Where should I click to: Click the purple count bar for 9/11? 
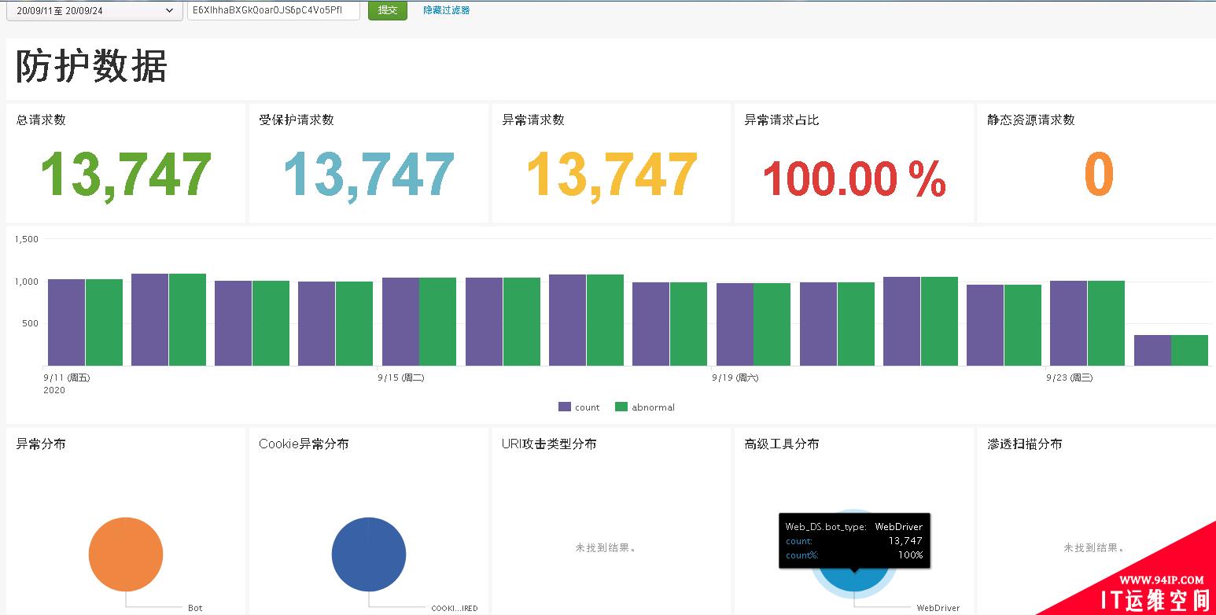(66, 322)
